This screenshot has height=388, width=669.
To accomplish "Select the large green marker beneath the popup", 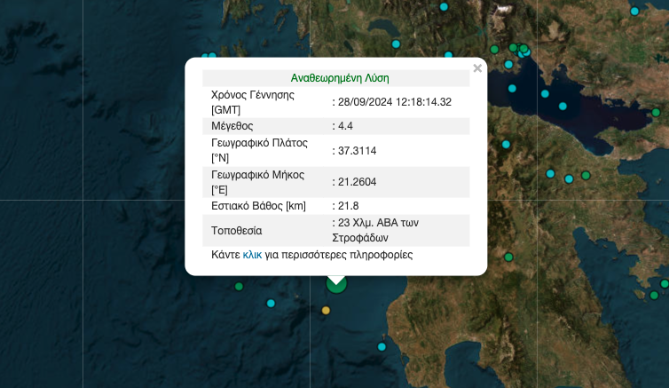I will (x=336, y=284).
